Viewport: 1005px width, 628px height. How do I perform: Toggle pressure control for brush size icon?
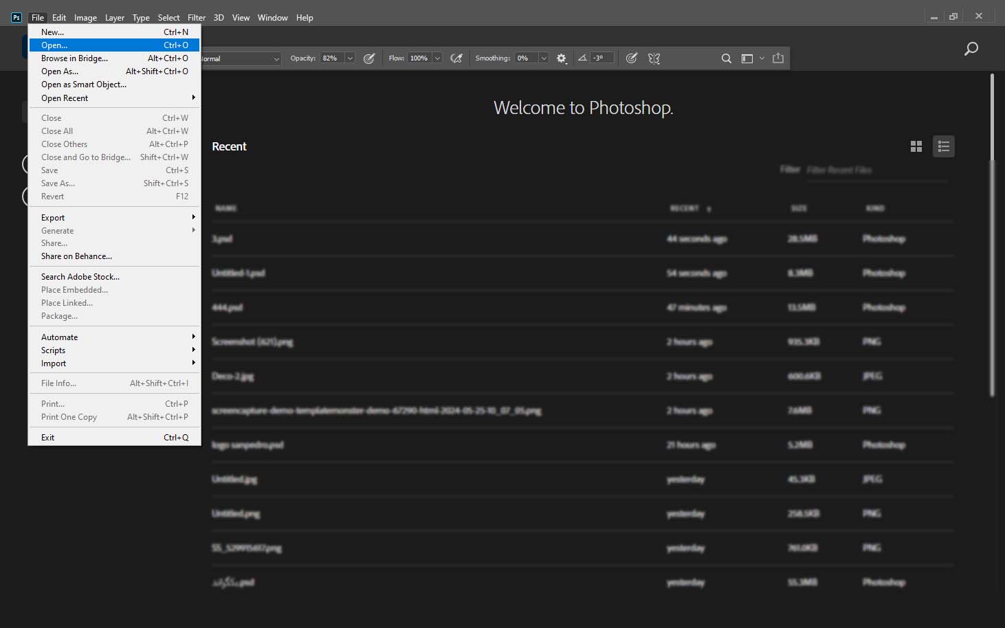(632, 58)
